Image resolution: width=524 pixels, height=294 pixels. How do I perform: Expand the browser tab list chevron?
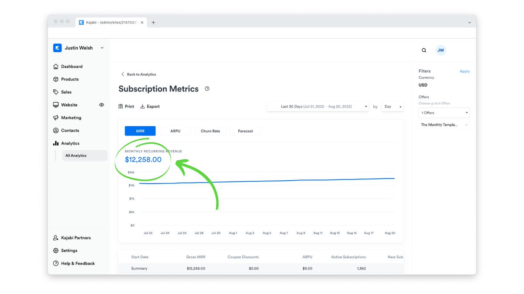[x=469, y=23]
